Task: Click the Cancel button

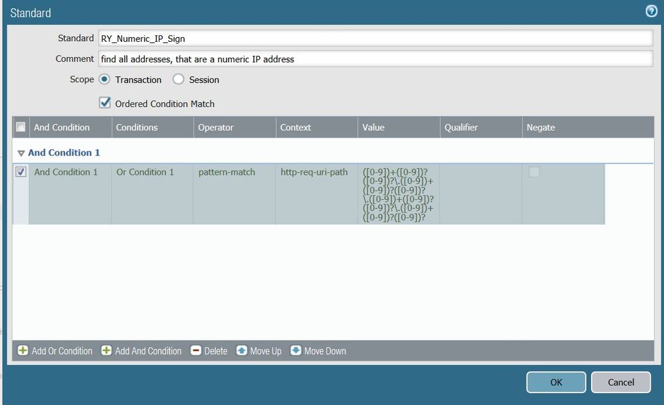Action: 621,382
